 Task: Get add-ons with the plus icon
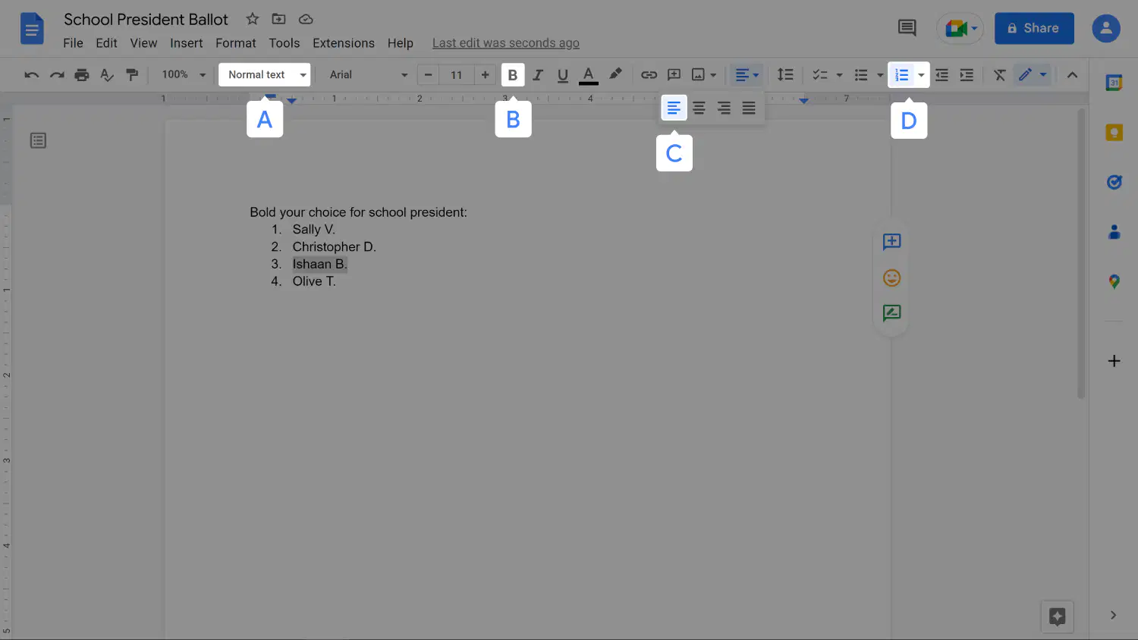coord(1114,361)
